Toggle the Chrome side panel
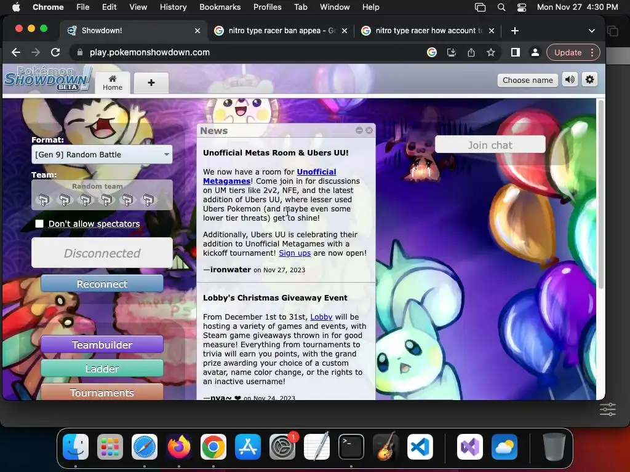Viewport: 630px width, 472px height. (x=516, y=52)
